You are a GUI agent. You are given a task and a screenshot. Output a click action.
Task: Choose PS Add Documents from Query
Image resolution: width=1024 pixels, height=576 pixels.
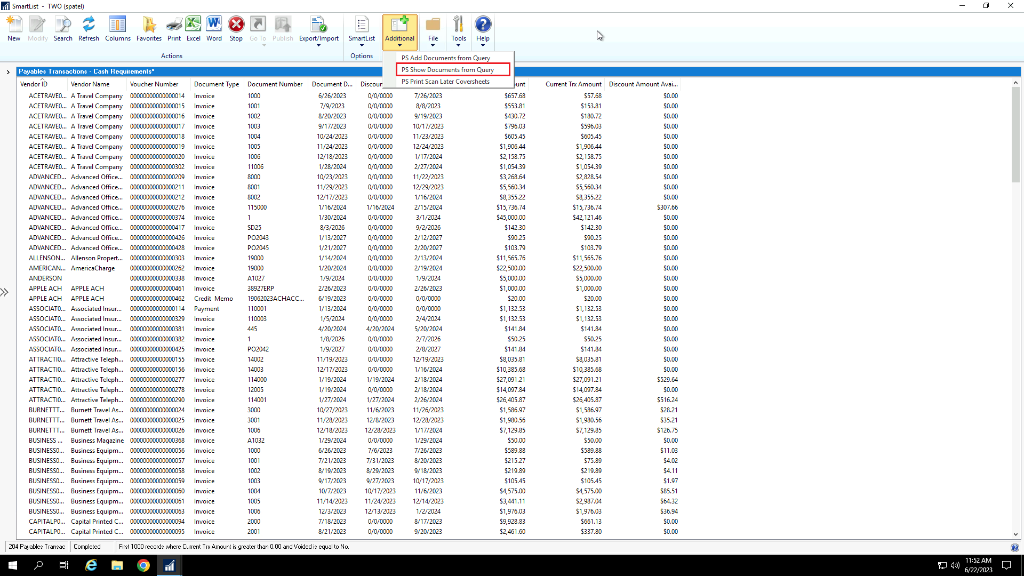[x=446, y=58]
